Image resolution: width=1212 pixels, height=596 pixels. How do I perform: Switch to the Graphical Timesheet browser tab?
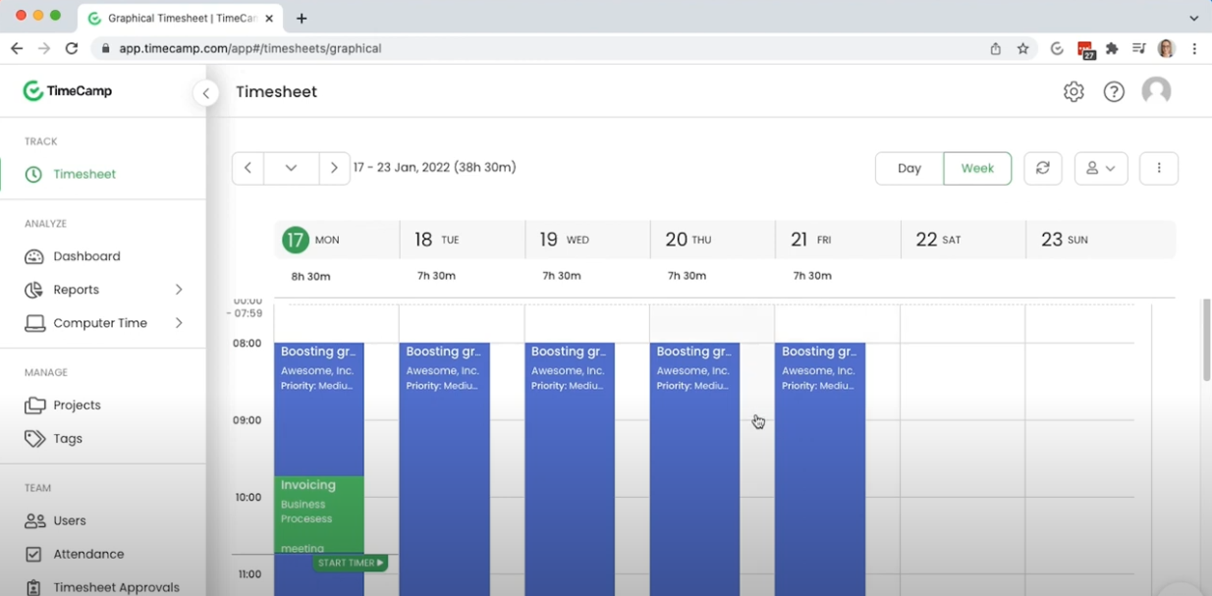tap(177, 17)
